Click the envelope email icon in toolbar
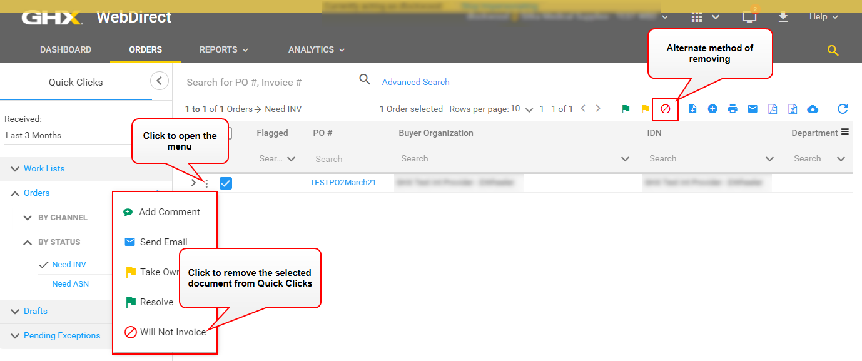 click(753, 109)
